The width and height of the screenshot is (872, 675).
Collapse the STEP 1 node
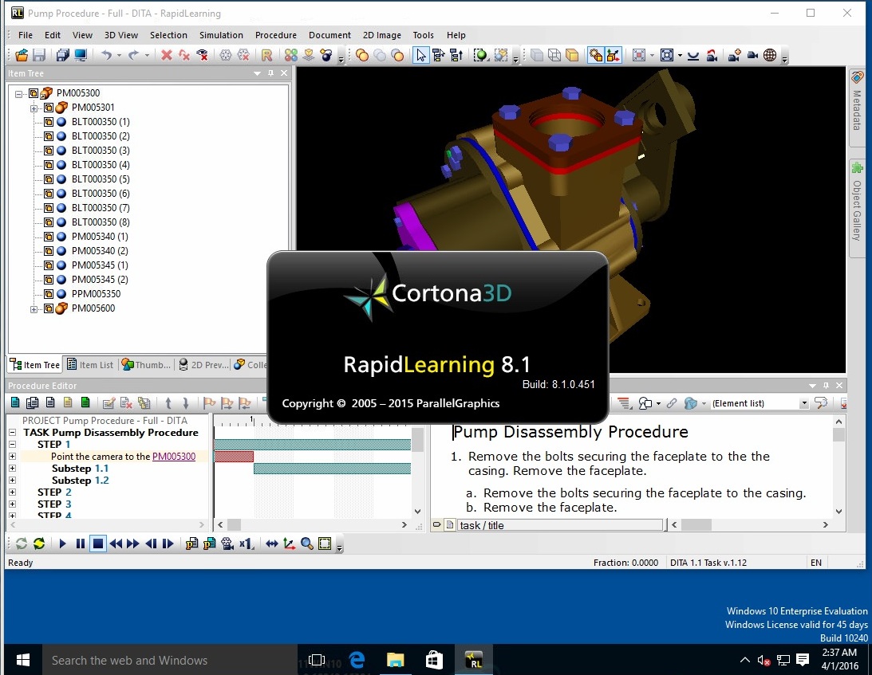pyautogui.click(x=12, y=445)
